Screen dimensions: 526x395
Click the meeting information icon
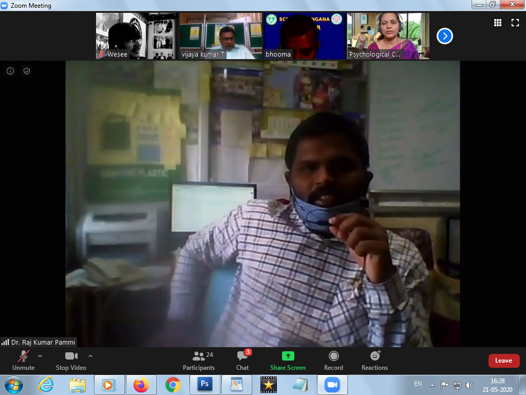pyautogui.click(x=10, y=71)
